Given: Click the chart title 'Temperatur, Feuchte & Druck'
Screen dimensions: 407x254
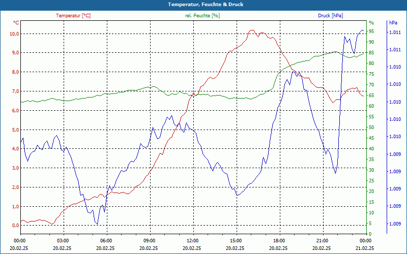Looking at the screenshot, I should (x=206, y=5).
